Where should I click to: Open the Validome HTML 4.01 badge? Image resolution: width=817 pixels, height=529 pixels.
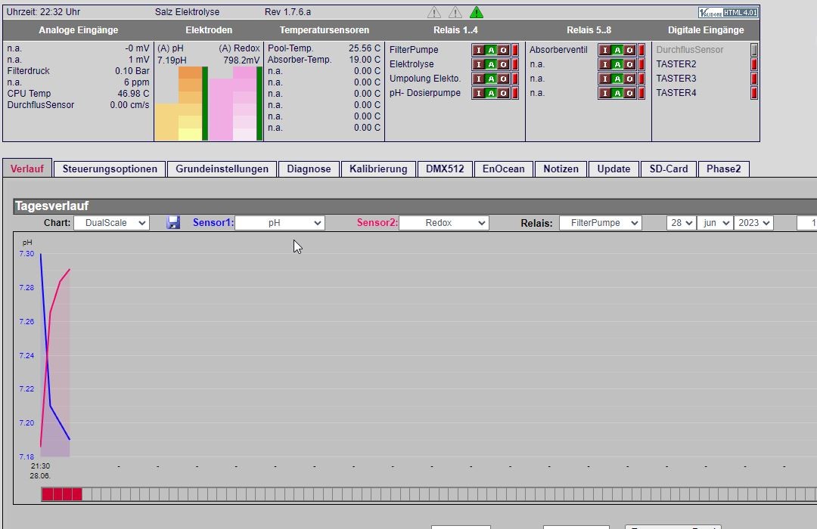(728, 13)
